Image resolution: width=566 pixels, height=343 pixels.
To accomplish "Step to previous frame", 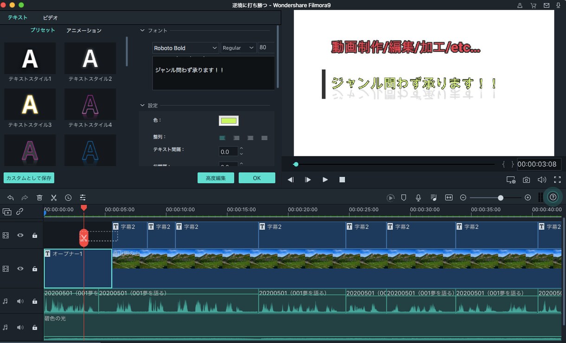I will coord(290,180).
